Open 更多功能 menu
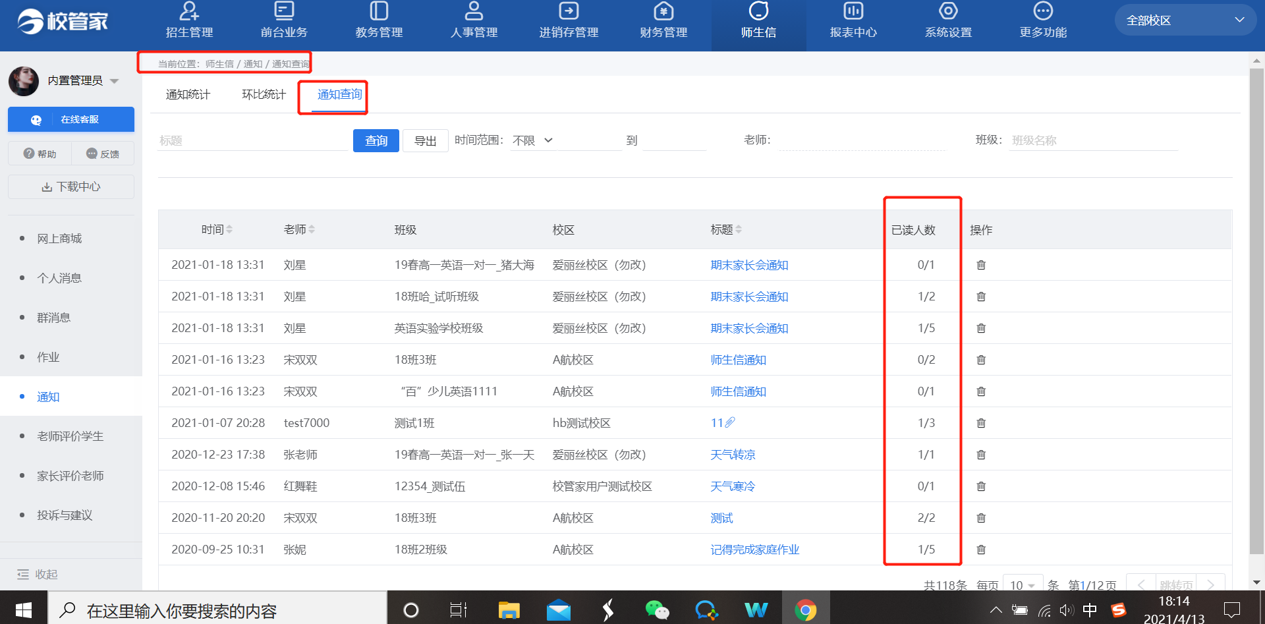 click(x=1043, y=22)
